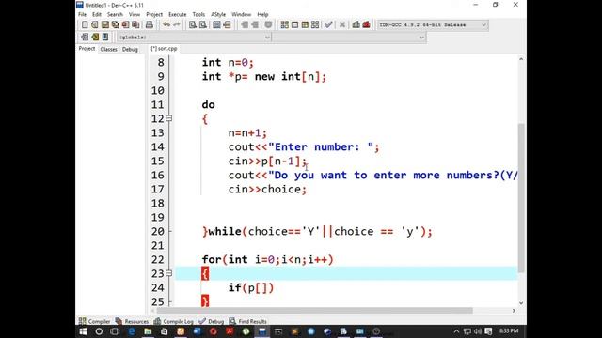Screen dimensions: 602x338
Task: Open the TDM-GCC compiler set dropdown
Action: click(433, 25)
